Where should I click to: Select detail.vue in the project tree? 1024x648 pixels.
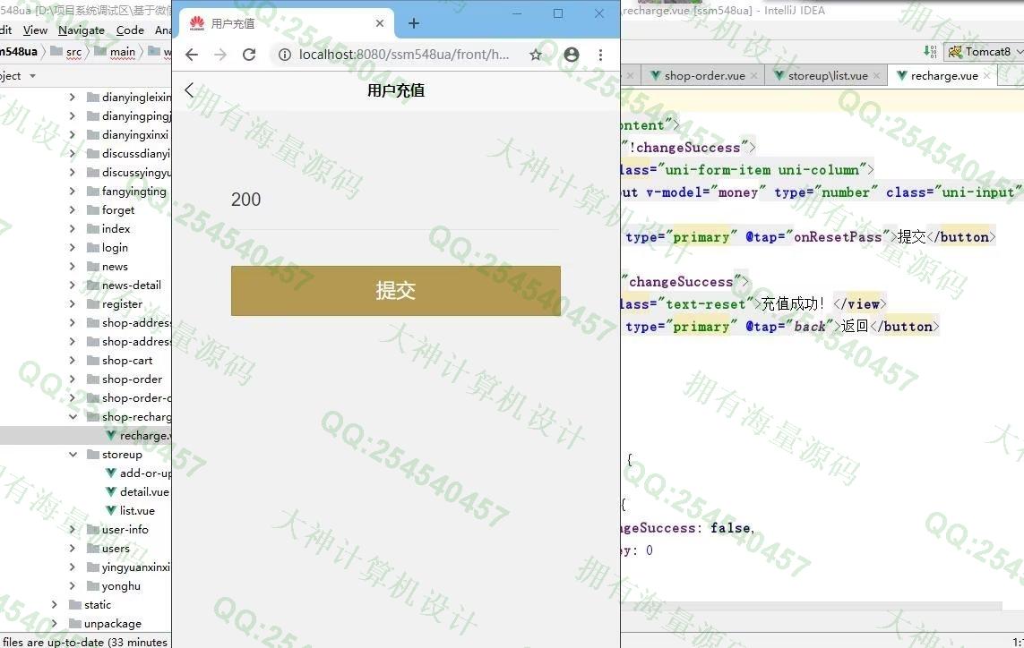coord(144,492)
